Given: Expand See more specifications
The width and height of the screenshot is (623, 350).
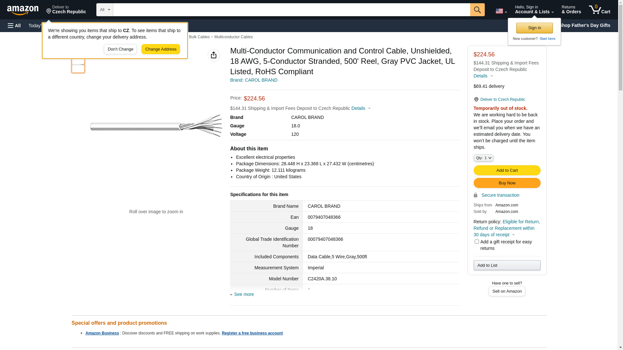Looking at the screenshot, I should (244, 294).
